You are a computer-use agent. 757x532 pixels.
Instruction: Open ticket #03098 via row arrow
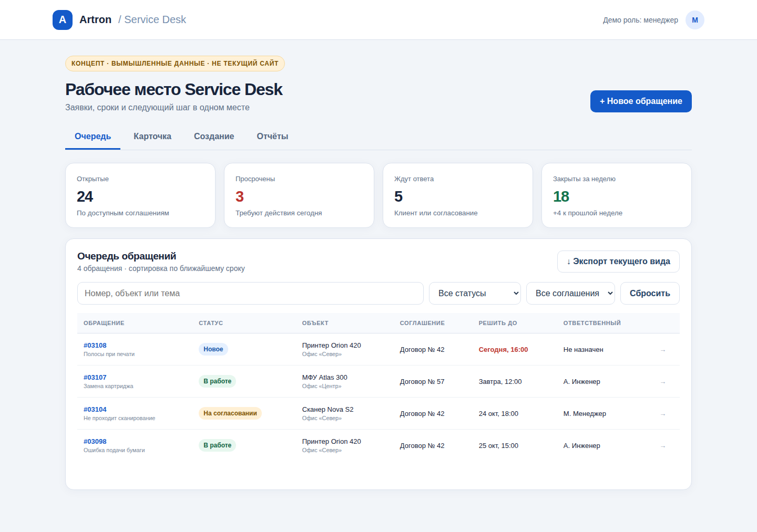pos(663,446)
